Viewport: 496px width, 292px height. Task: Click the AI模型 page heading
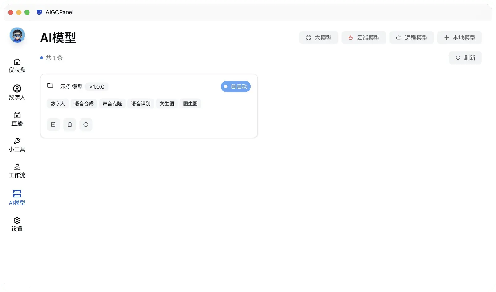coord(58,38)
